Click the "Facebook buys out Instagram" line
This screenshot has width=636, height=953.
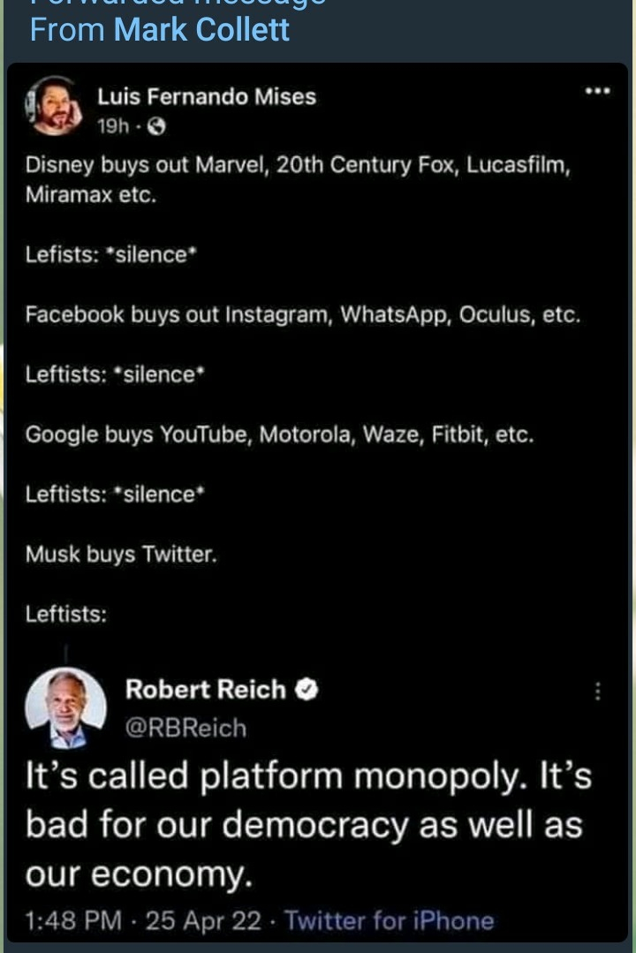pos(302,314)
